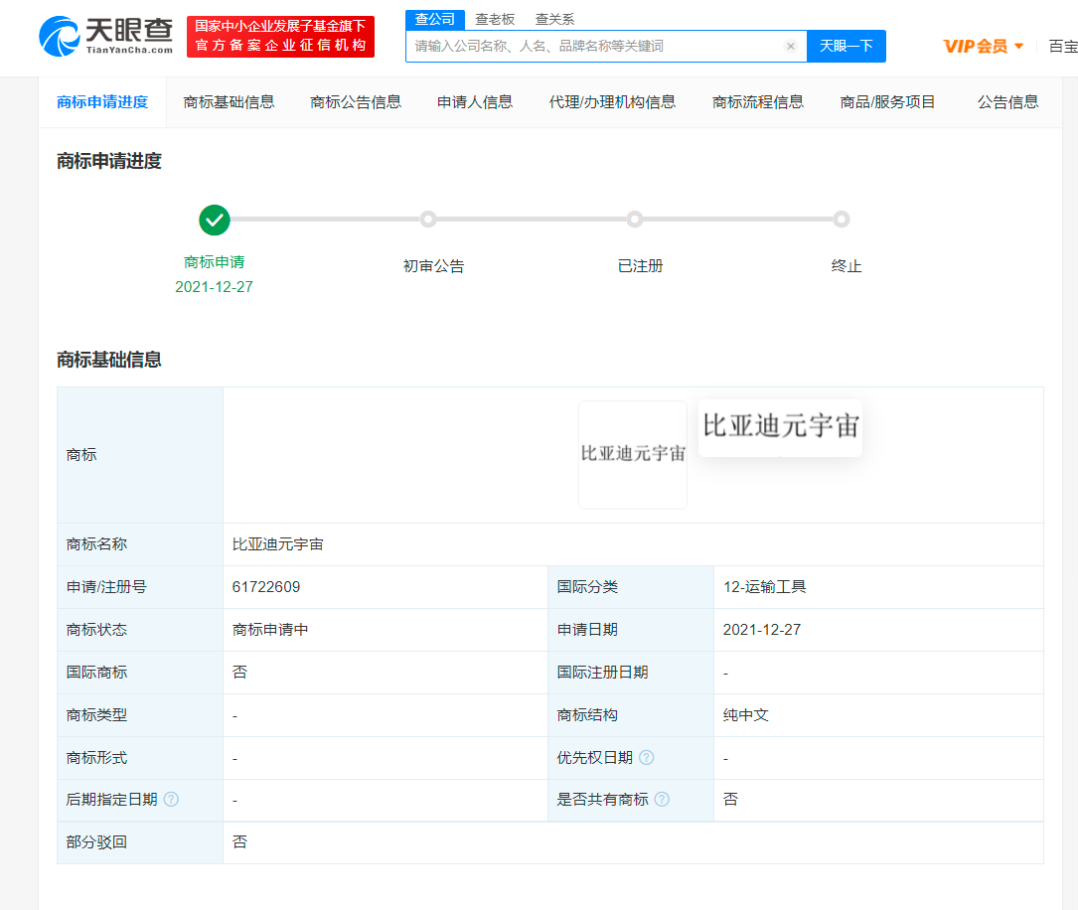Viewport: 1078px width, 910px height.
Task: Click inside the keyword search input field
Action: [596, 46]
